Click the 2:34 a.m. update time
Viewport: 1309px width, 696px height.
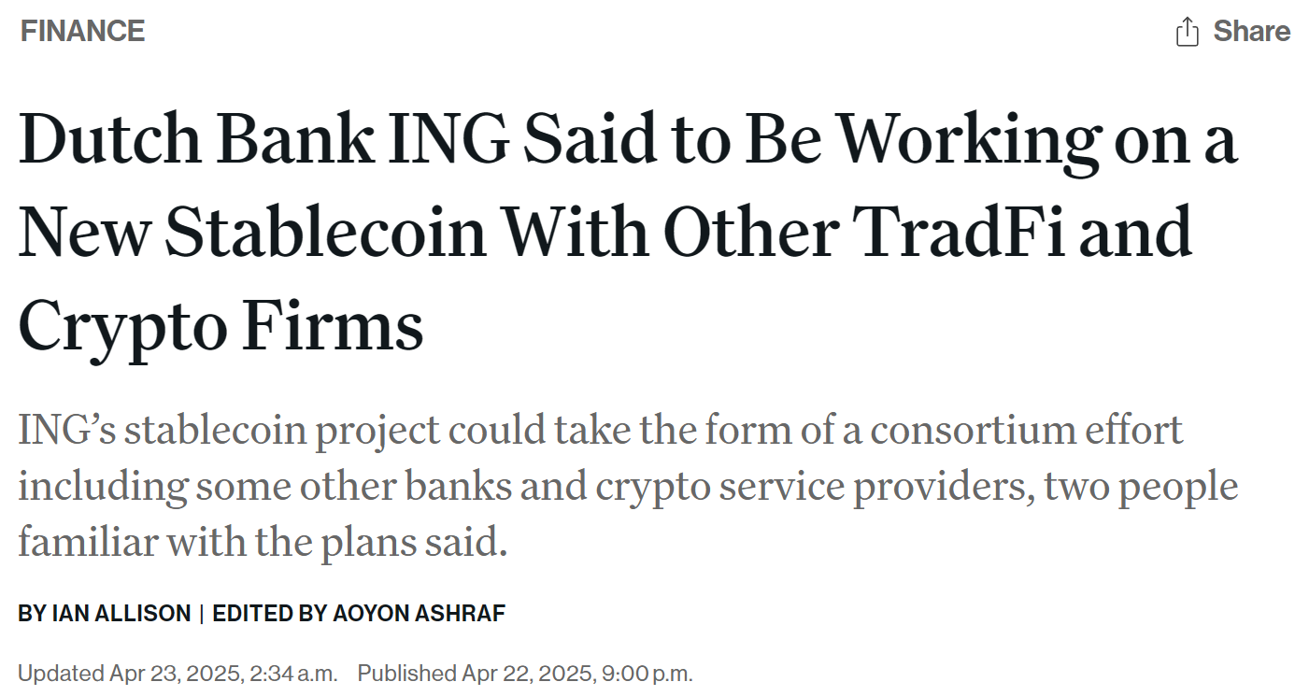pyautogui.click(x=293, y=673)
